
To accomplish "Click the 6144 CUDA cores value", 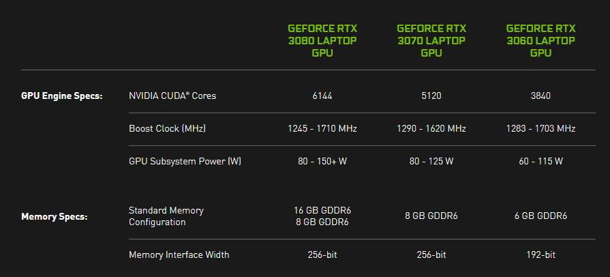I will coord(322,96).
